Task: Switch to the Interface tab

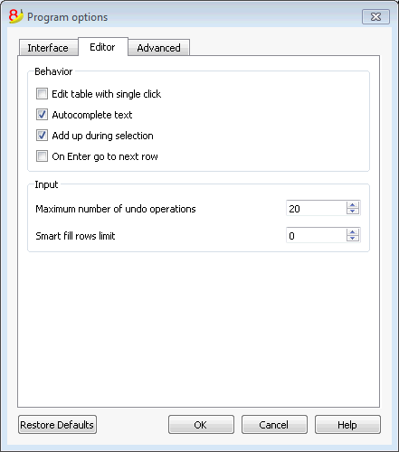Action: (48, 48)
